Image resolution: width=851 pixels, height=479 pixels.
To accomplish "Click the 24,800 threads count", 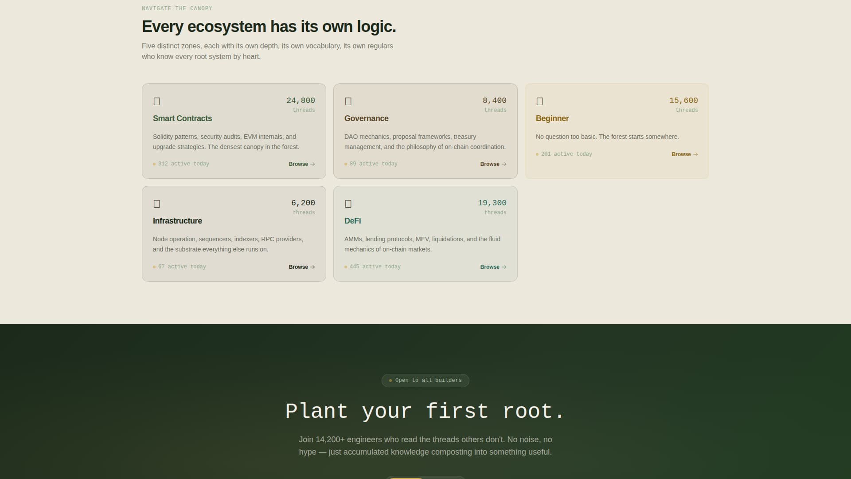I will coord(301,100).
